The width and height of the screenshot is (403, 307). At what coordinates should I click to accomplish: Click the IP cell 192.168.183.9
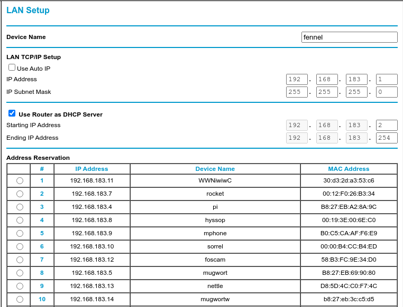(x=91, y=234)
